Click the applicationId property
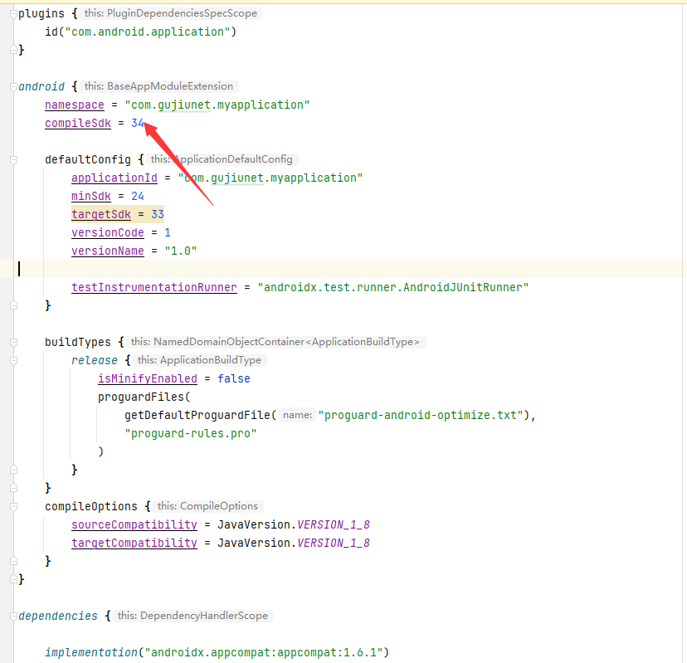 coord(114,178)
